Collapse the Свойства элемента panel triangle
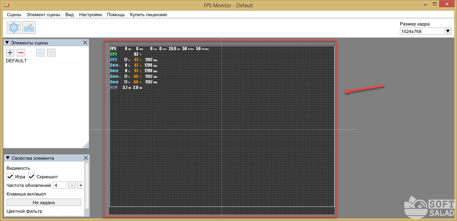Image resolution: width=457 pixels, height=221 pixels. pos(8,158)
